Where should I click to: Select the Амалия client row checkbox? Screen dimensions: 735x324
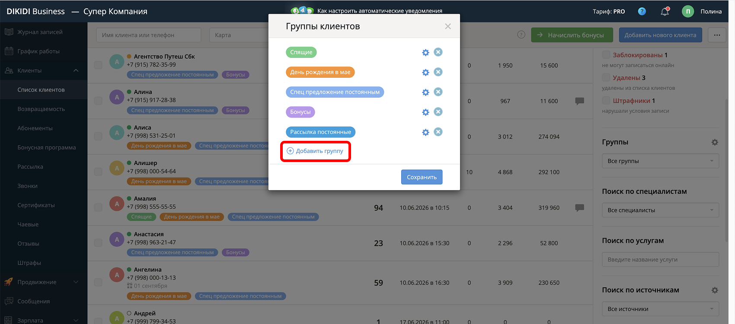click(x=98, y=207)
